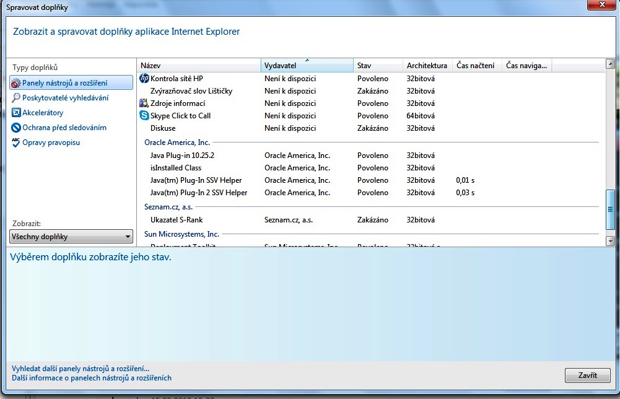Screen dimensions: 620x399
Task: Click the Ochrana před sledováním icon
Action: click(x=16, y=128)
